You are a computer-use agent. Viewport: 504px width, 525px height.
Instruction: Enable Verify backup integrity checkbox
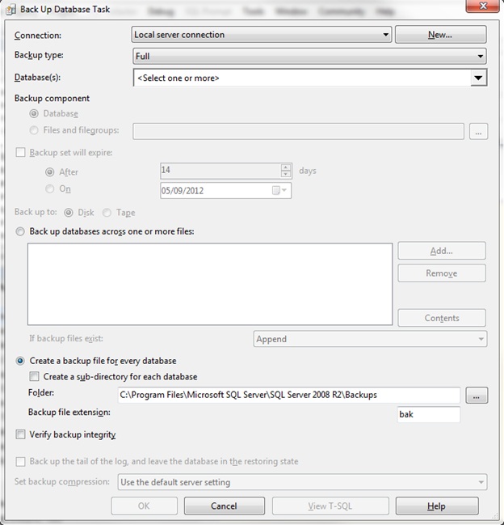pos(21,434)
